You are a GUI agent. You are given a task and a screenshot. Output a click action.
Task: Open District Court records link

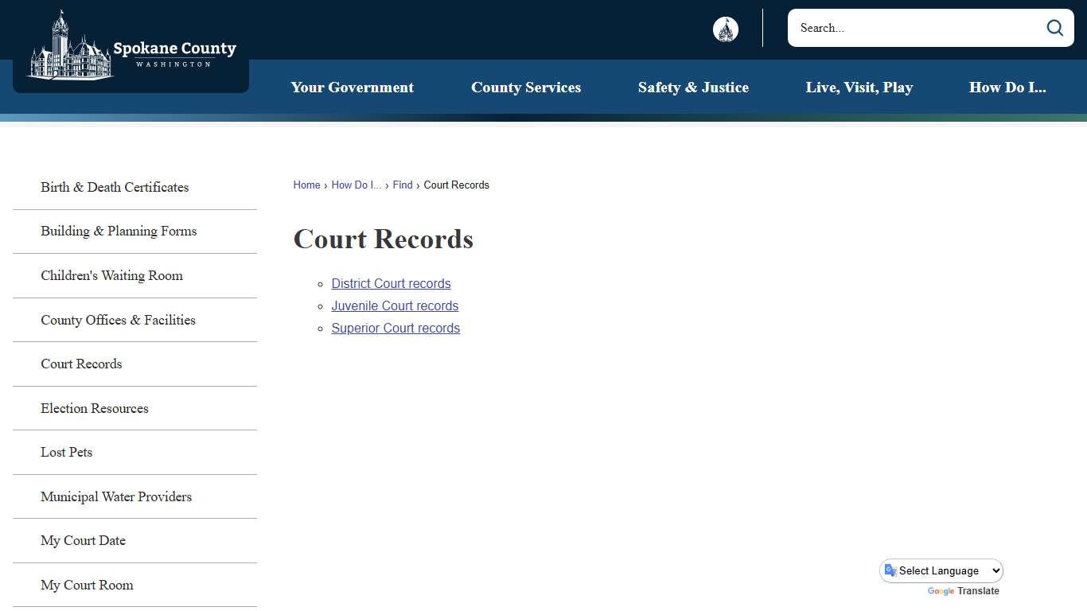click(391, 283)
